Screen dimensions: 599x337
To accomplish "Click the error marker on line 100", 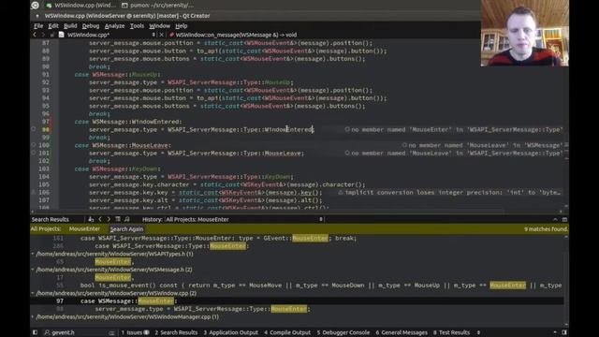I will pos(34,145).
